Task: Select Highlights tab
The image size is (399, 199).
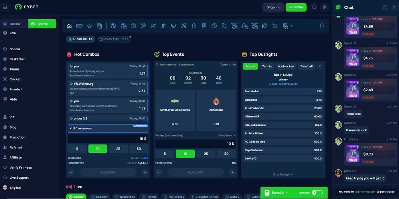Action: coord(81,39)
